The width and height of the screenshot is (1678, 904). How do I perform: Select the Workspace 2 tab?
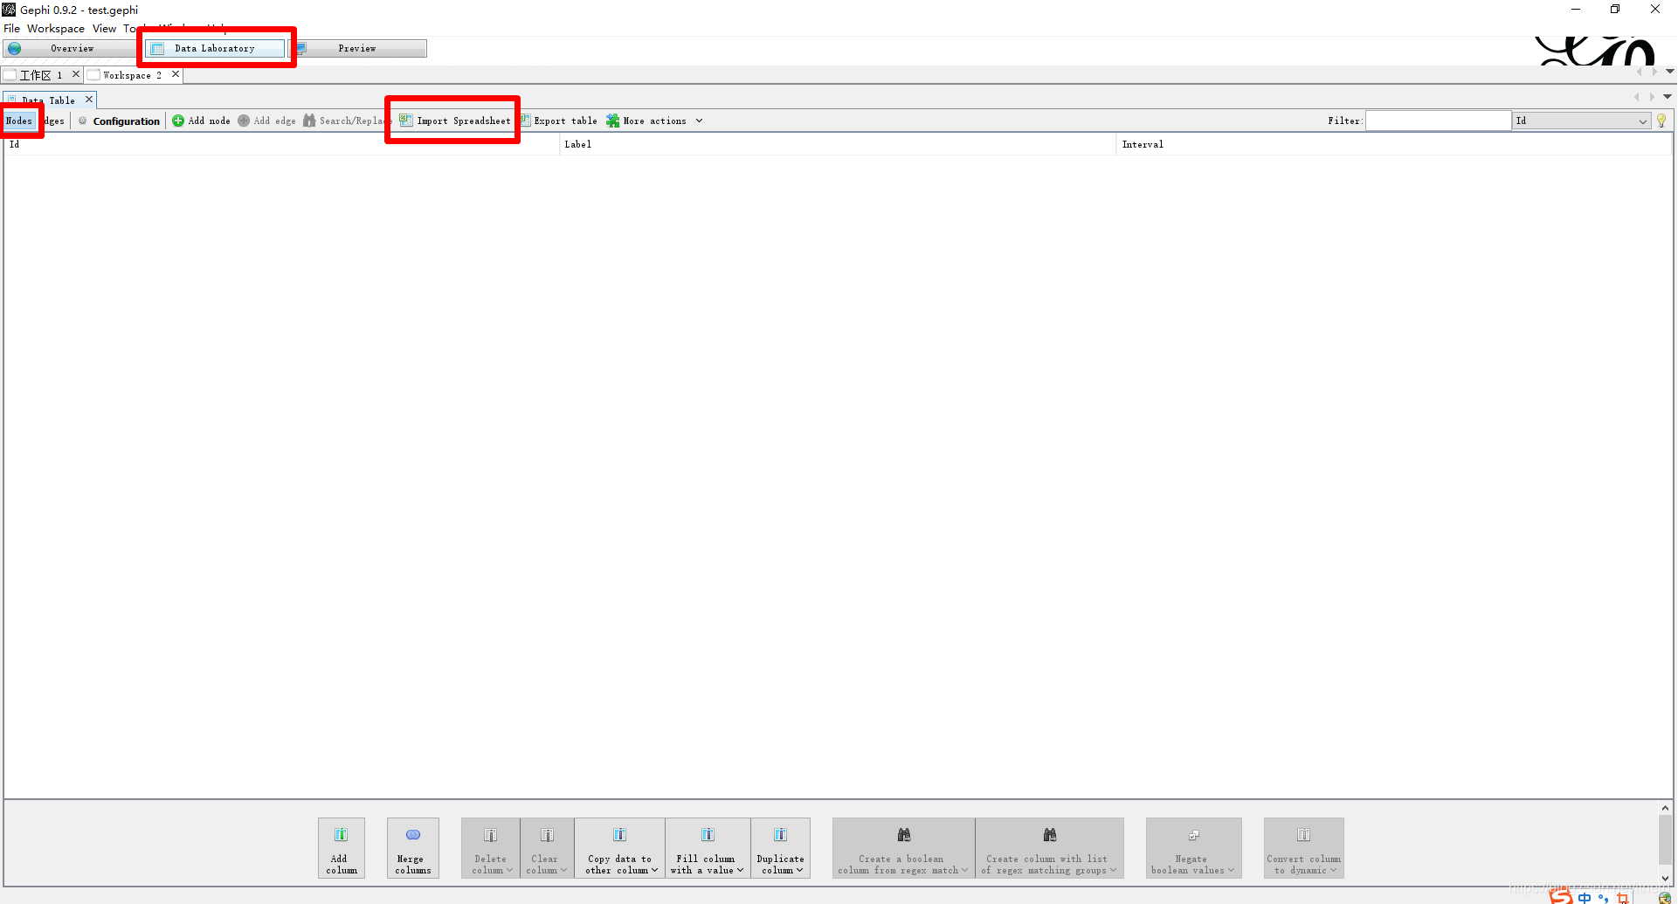(131, 75)
